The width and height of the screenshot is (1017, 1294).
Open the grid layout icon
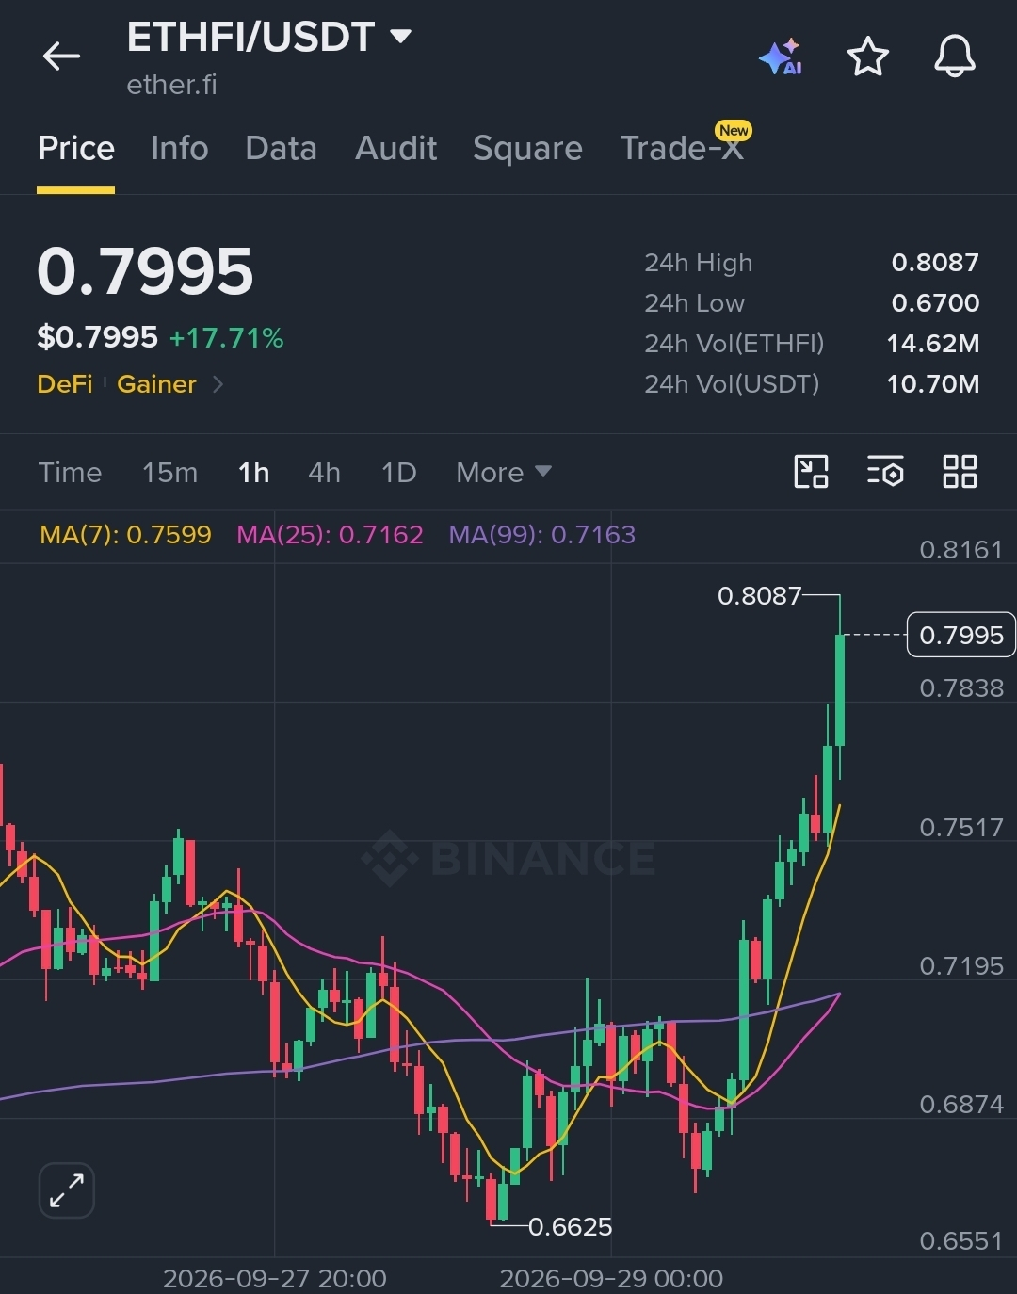pyautogui.click(x=960, y=471)
